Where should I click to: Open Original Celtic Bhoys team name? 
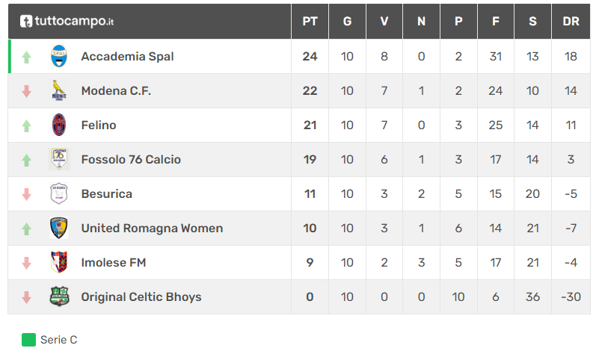141,296
